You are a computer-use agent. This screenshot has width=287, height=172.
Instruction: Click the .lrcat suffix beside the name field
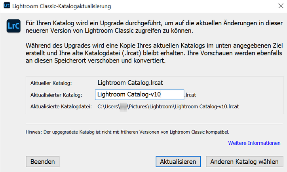pos(191,95)
